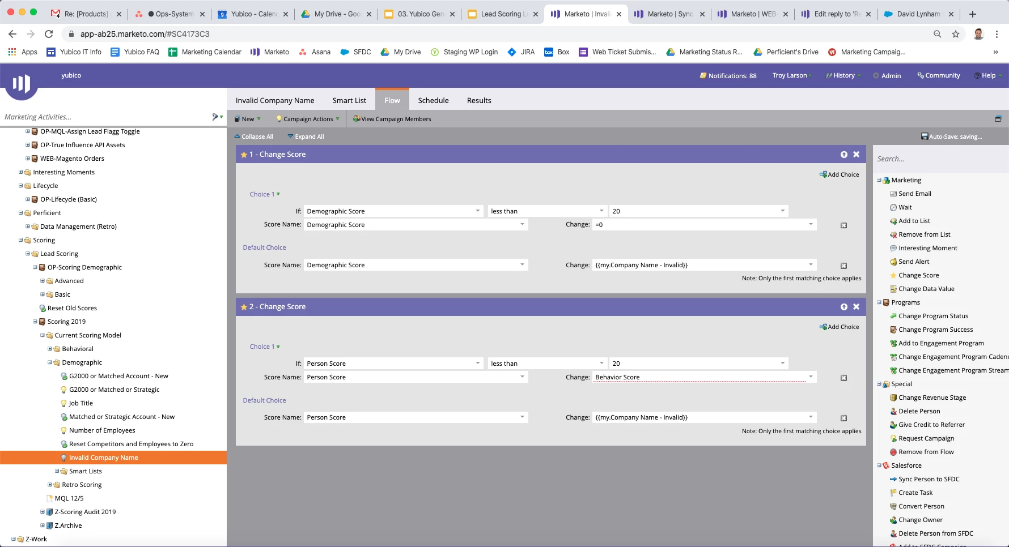Open the Results tab
Image resolution: width=1009 pixels, height=547 pixels.
coord(479,100)
